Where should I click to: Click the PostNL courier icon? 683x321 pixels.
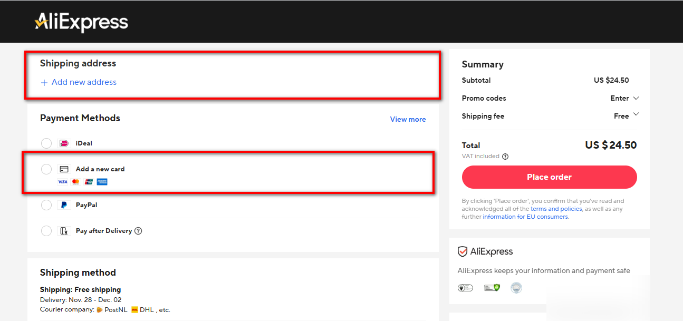coord(99,310)
